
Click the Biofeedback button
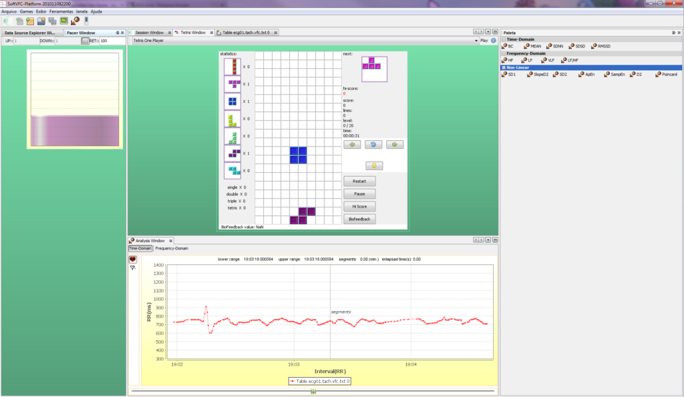(x=359, y=219)
